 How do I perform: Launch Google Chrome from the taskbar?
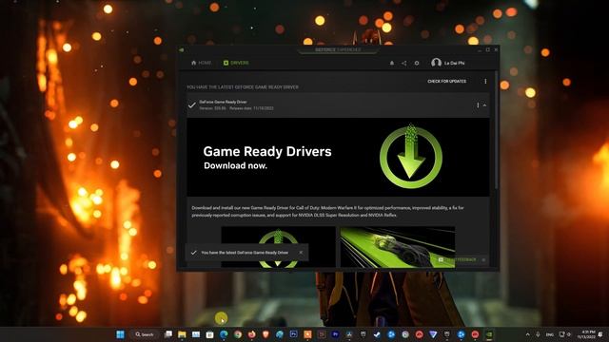[x=238, y=334]
